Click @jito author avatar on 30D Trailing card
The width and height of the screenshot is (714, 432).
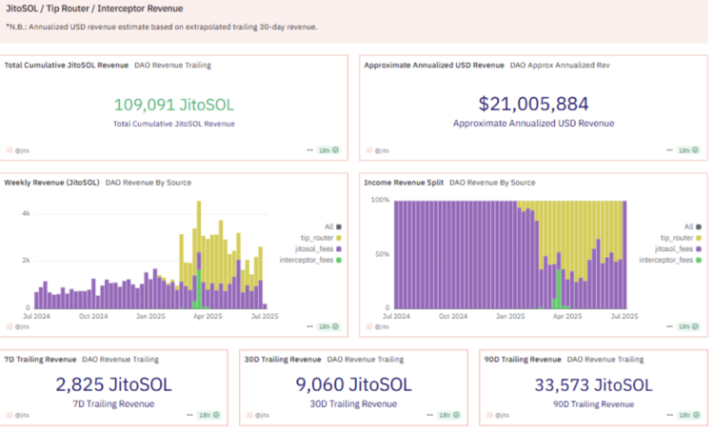pyautogui.click(x=249, y=415)
